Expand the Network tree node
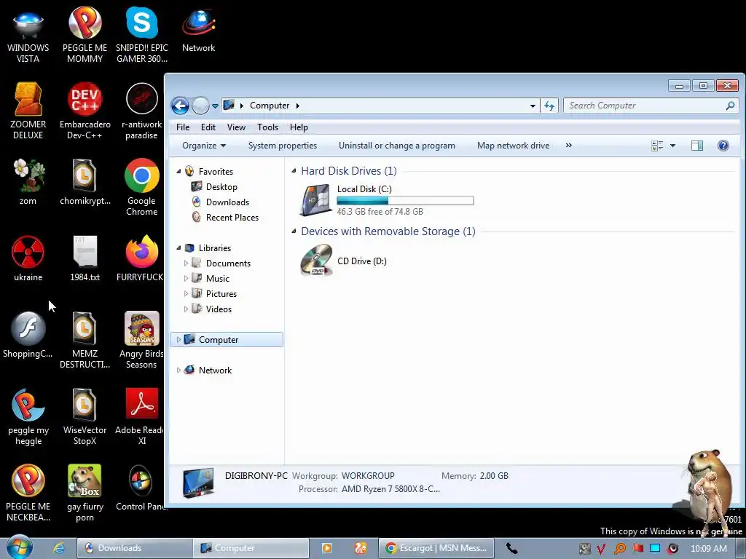Image resolution: width=746 pixels, height=559 pixels. tap(179, 370)
